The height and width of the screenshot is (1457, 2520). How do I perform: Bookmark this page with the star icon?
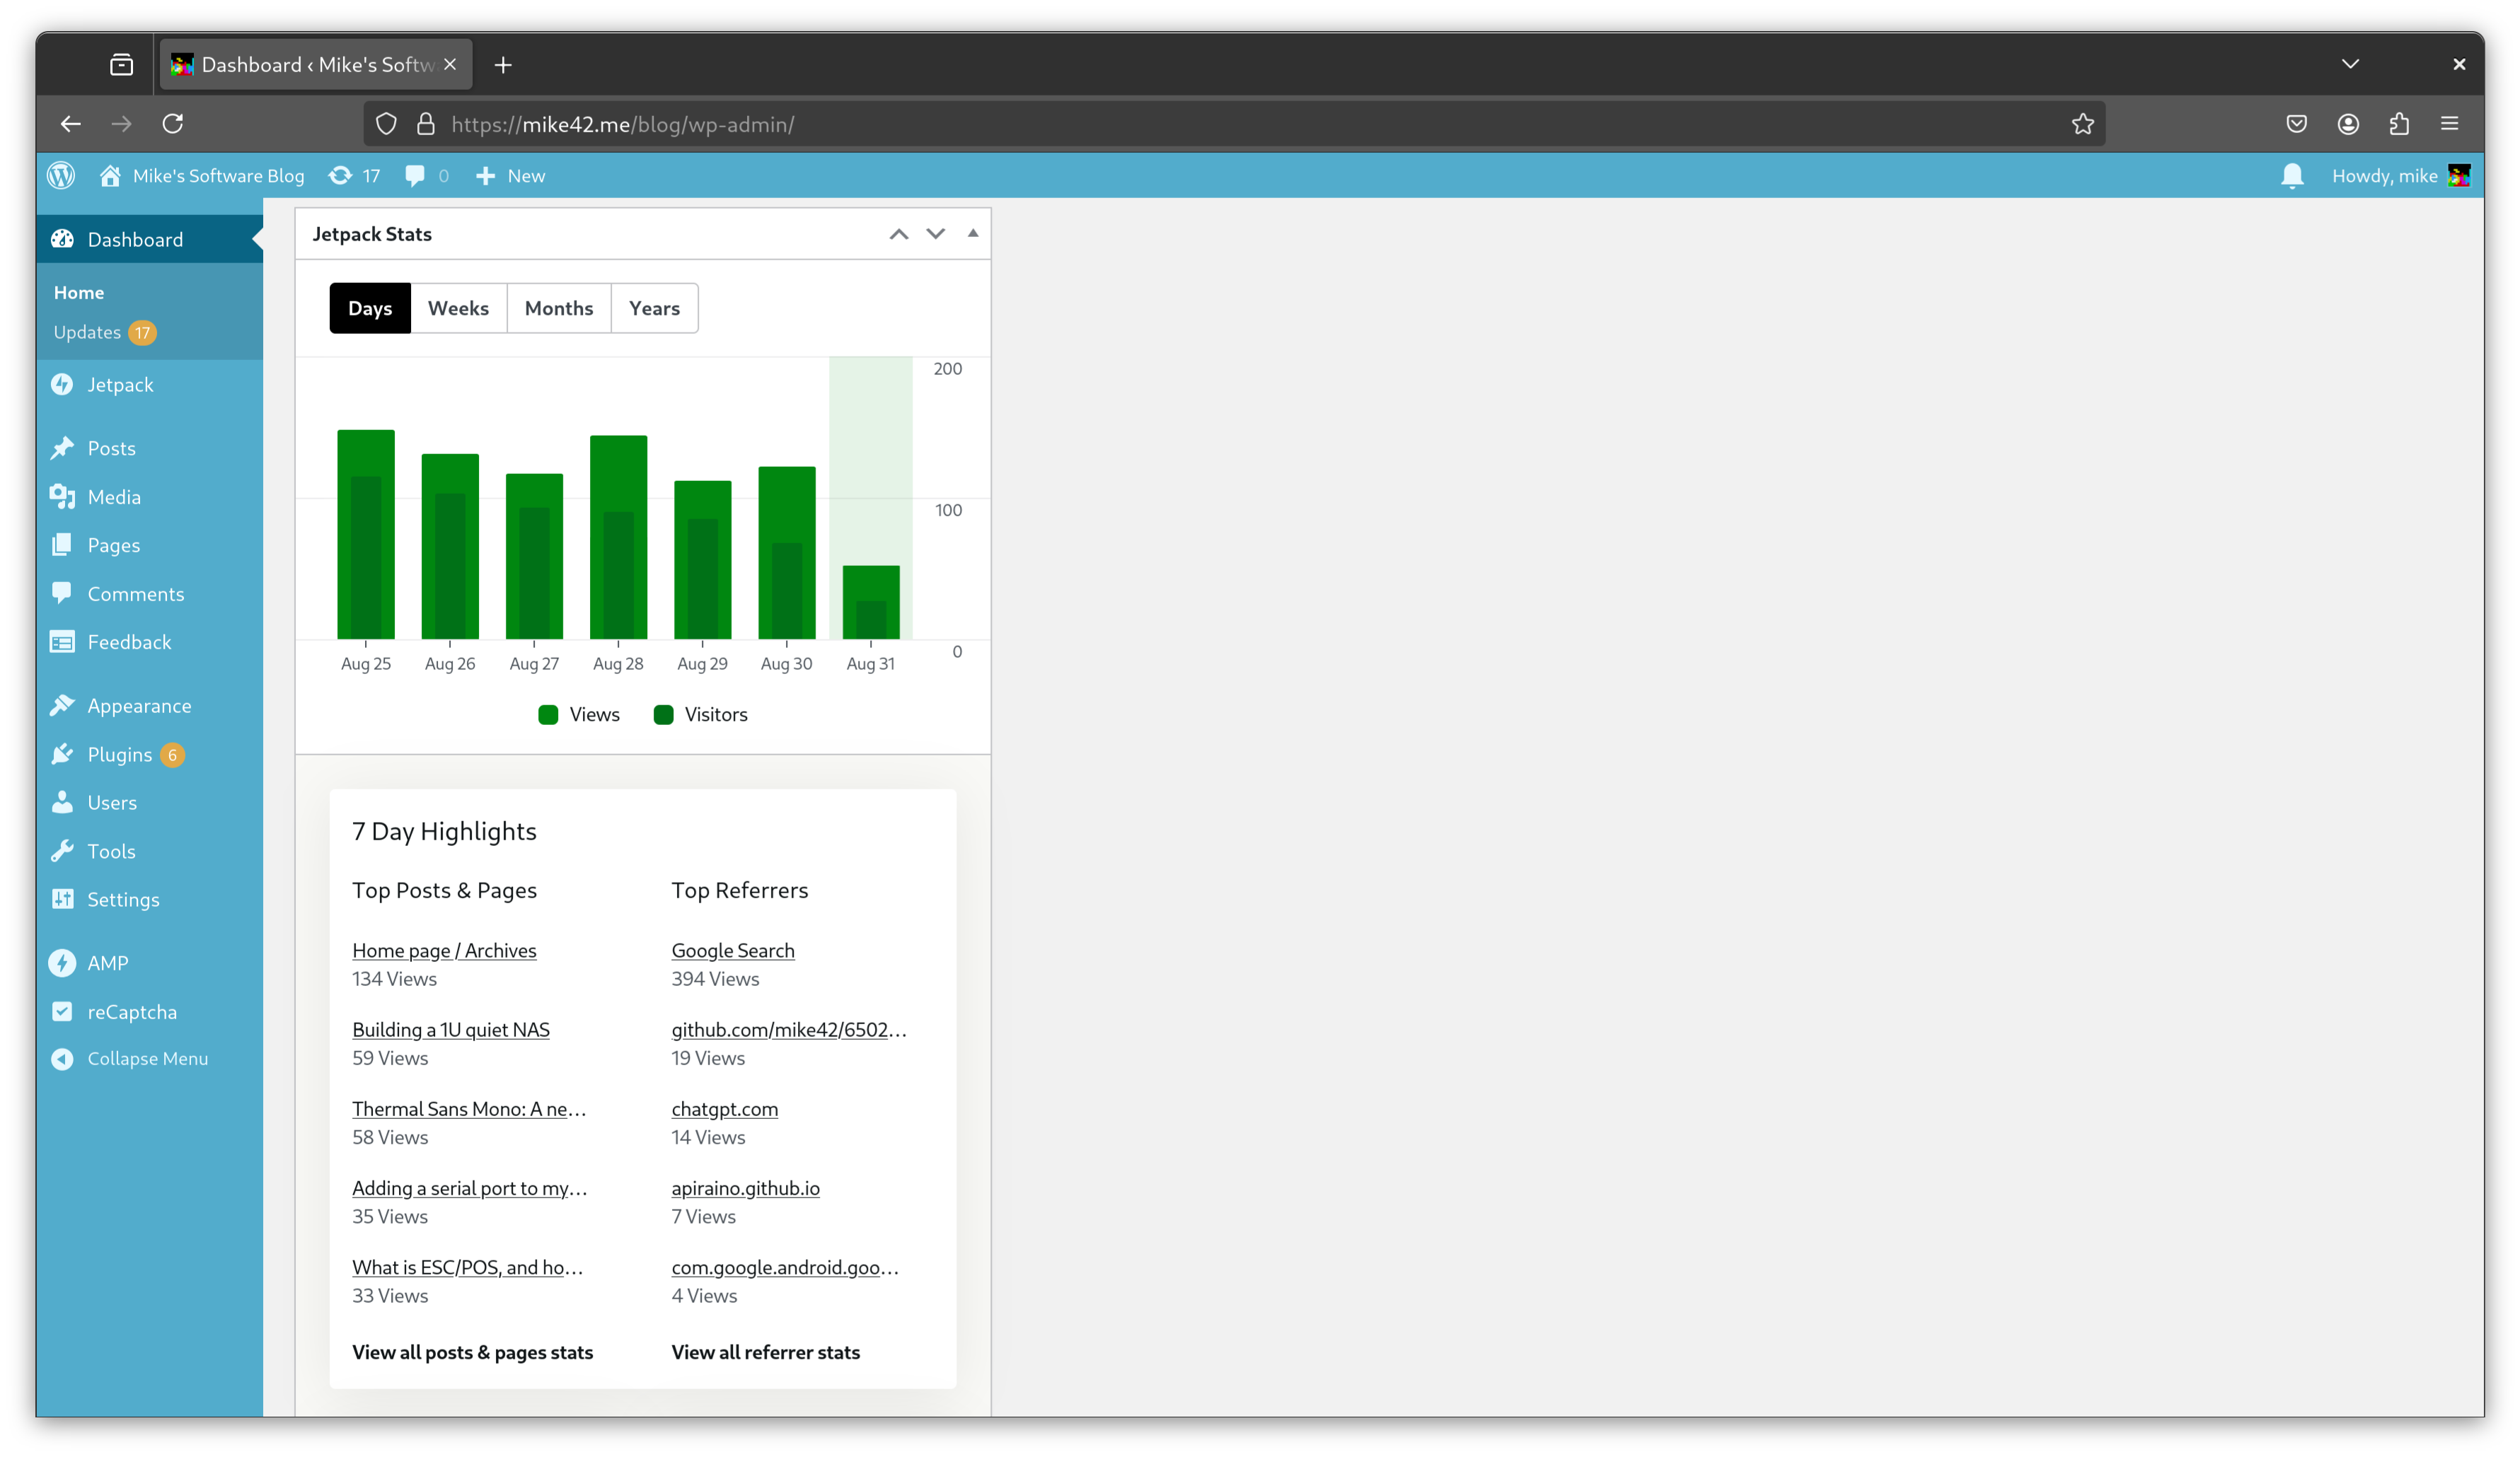(x=2082, y=124)
